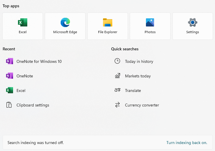Run 'Currency converter' quick search text

click(x=142, y=105)
